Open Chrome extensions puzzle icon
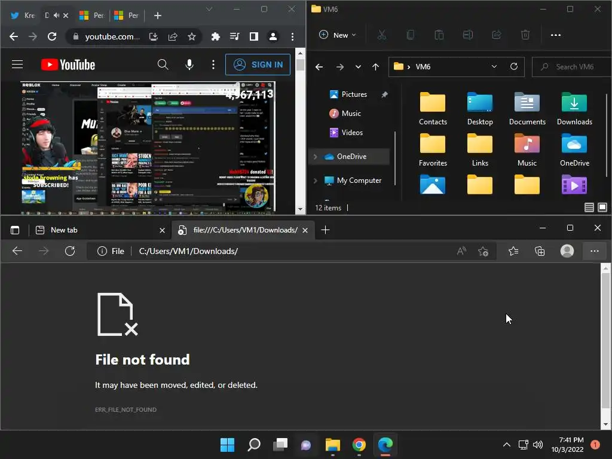 (215, 36)
